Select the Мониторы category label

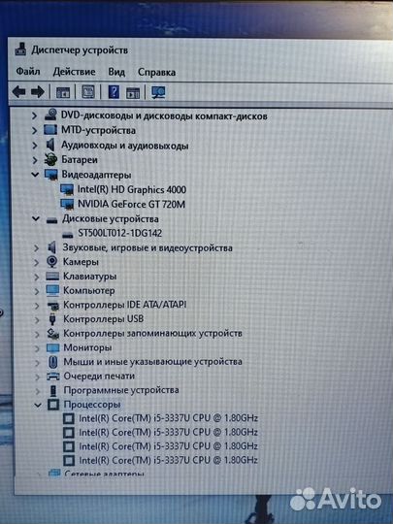click(87, 347)
